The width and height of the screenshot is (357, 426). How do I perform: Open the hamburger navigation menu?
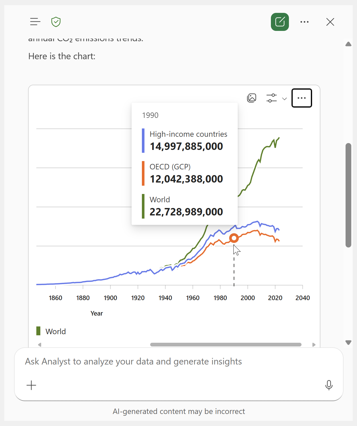point(35,22)
